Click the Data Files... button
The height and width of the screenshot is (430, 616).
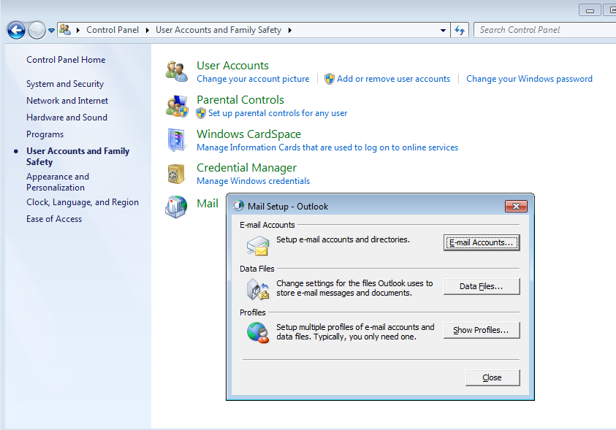[482, 286]
